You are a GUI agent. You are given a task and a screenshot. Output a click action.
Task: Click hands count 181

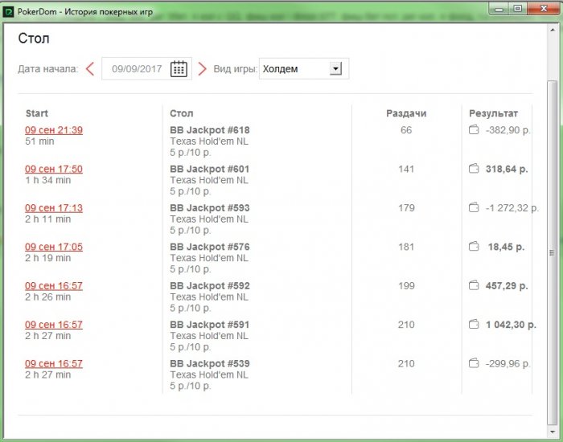click(406, 247)
